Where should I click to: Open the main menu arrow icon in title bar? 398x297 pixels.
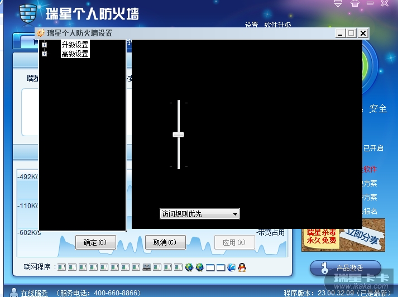click(x=338, y=3)
